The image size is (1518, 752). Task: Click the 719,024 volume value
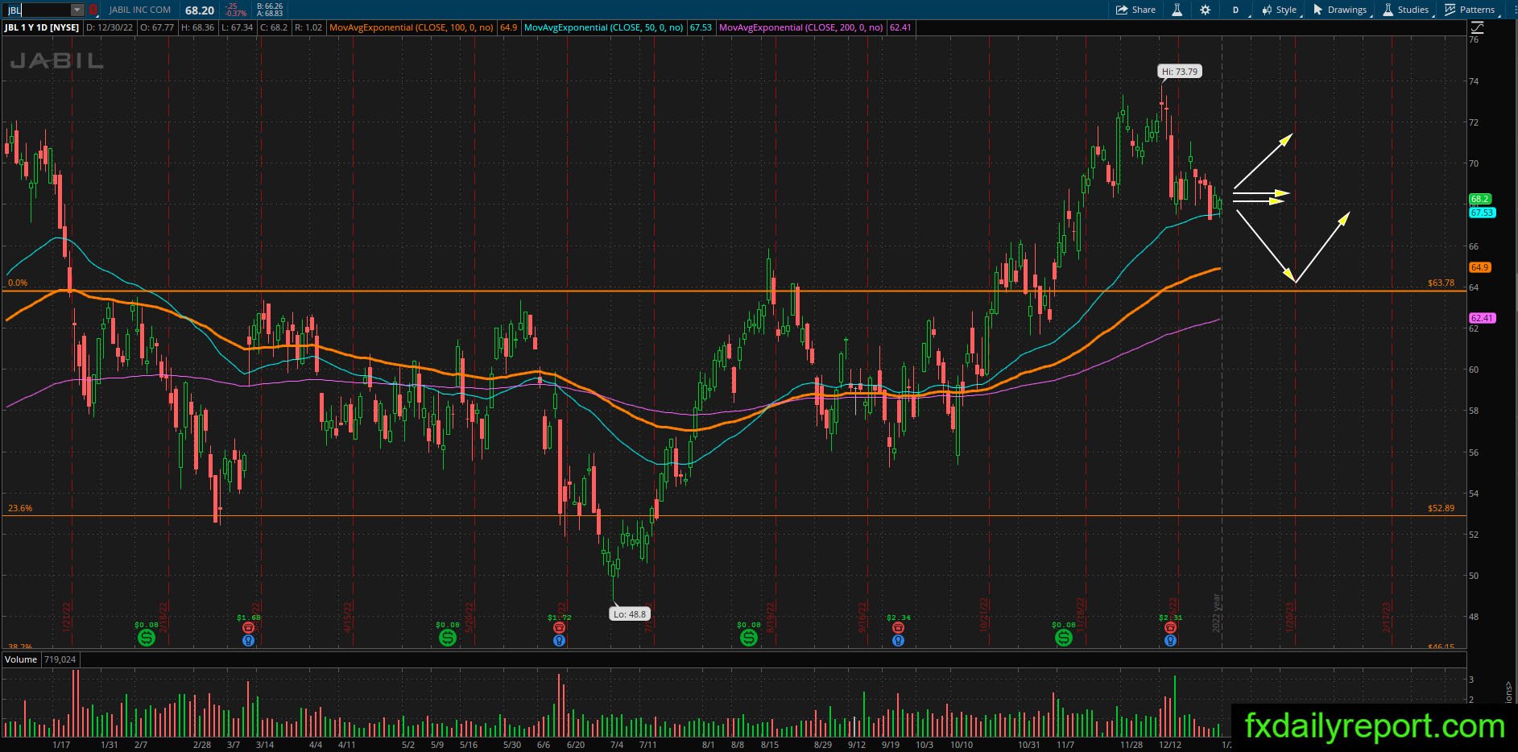tap(59, 659)
